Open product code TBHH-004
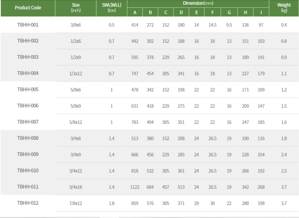Image resolution: width=299 pixels, height=218 pixels. point(28,73)
